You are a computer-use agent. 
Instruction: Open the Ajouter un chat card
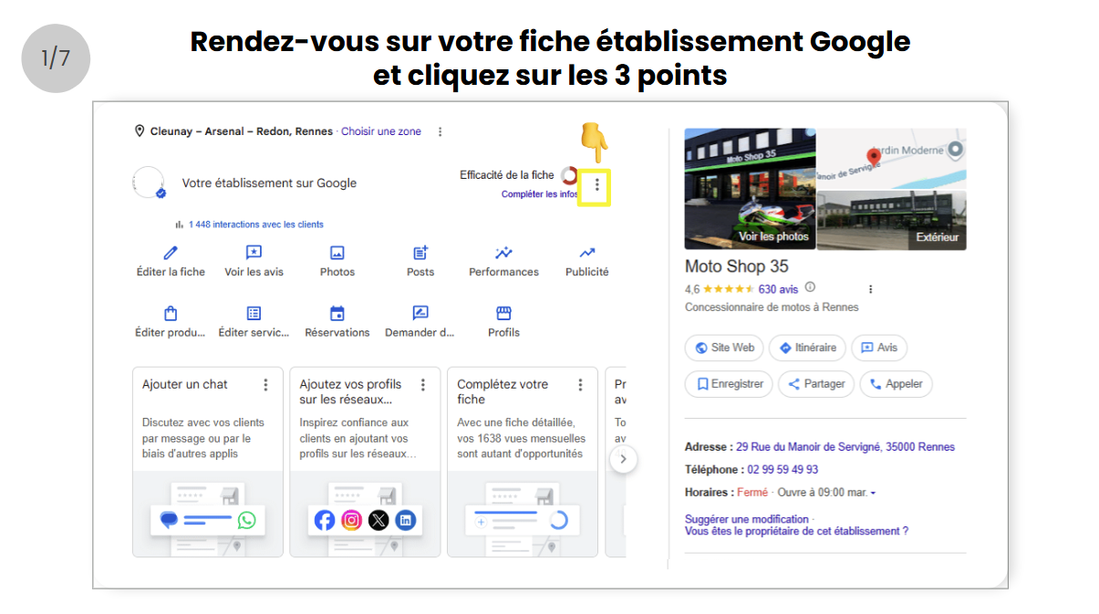[208, 462]
